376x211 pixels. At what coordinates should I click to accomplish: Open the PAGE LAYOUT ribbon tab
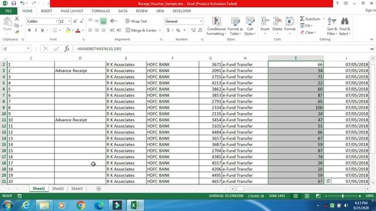pos(72,11)
